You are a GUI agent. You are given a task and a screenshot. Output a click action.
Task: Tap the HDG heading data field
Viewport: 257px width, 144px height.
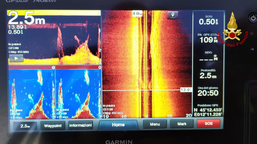tap(208, 56)
